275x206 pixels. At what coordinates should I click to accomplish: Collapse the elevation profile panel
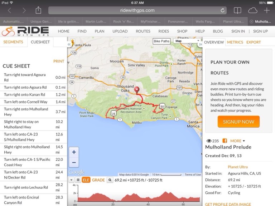pos(71,180)
